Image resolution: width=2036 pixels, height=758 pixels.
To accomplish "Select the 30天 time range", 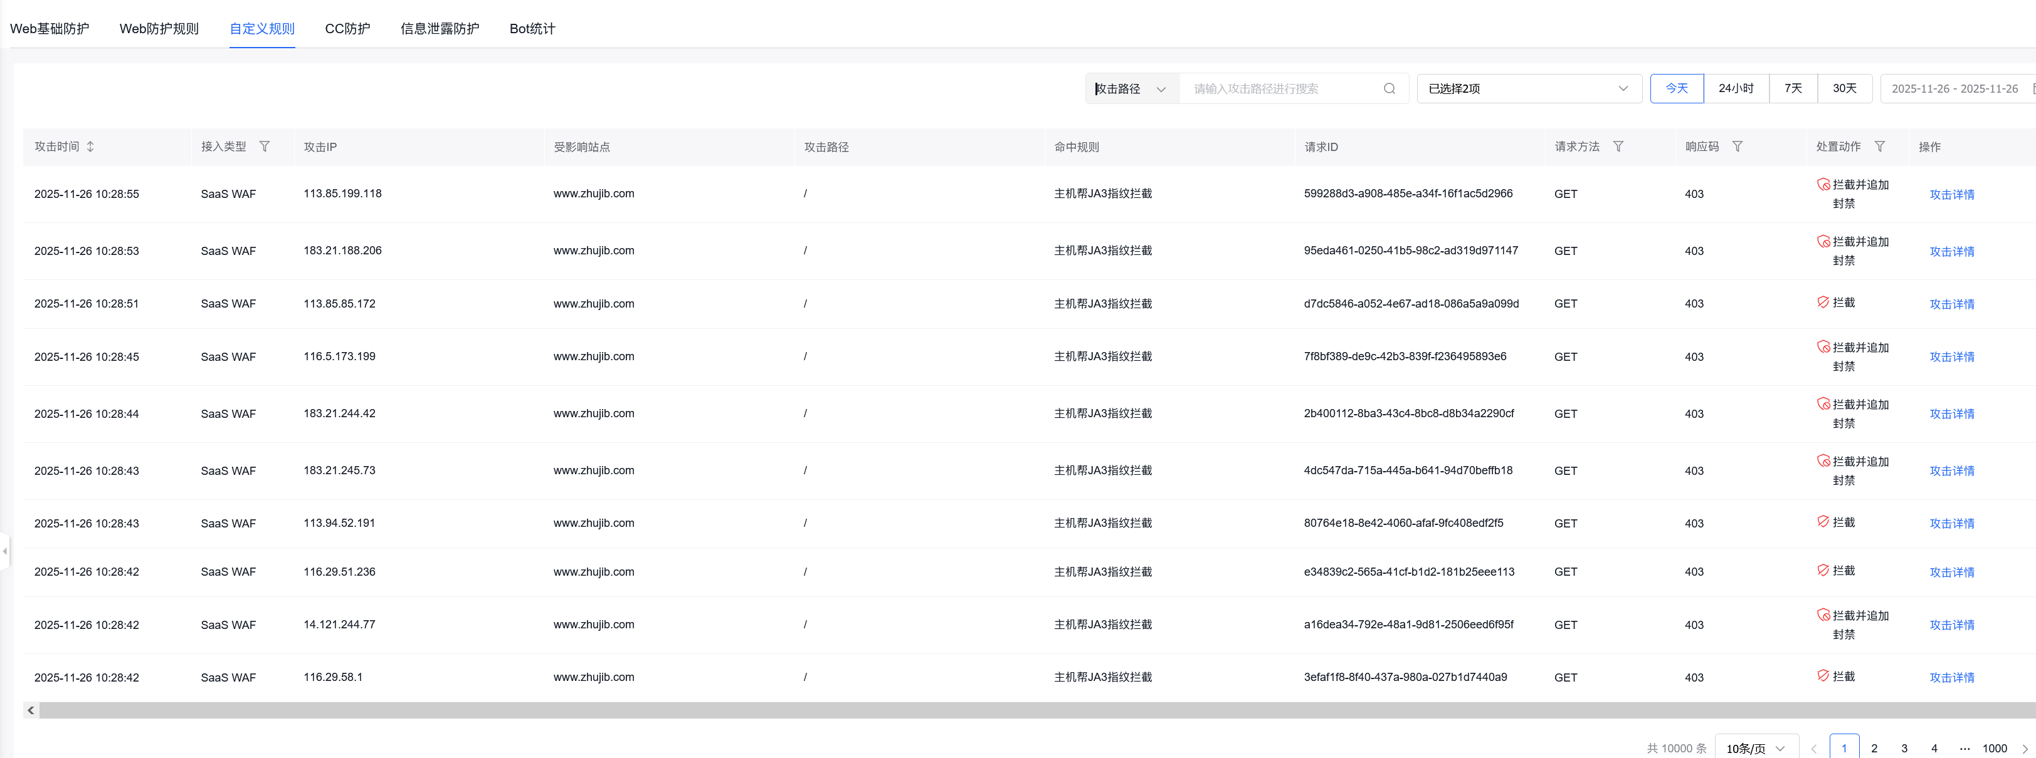I will [x=1845, y=88].
